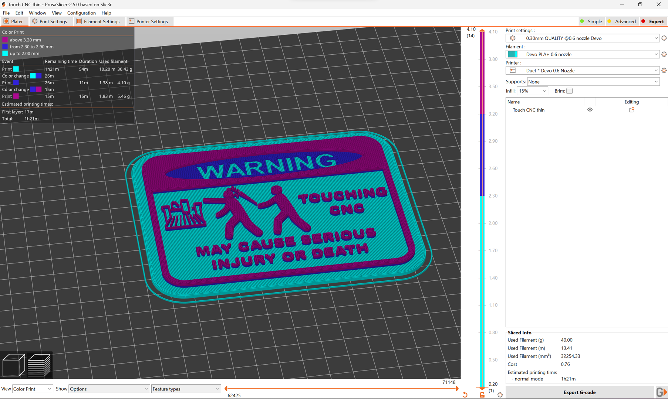Open the Infill percentage dropdown

click(532, 91)
